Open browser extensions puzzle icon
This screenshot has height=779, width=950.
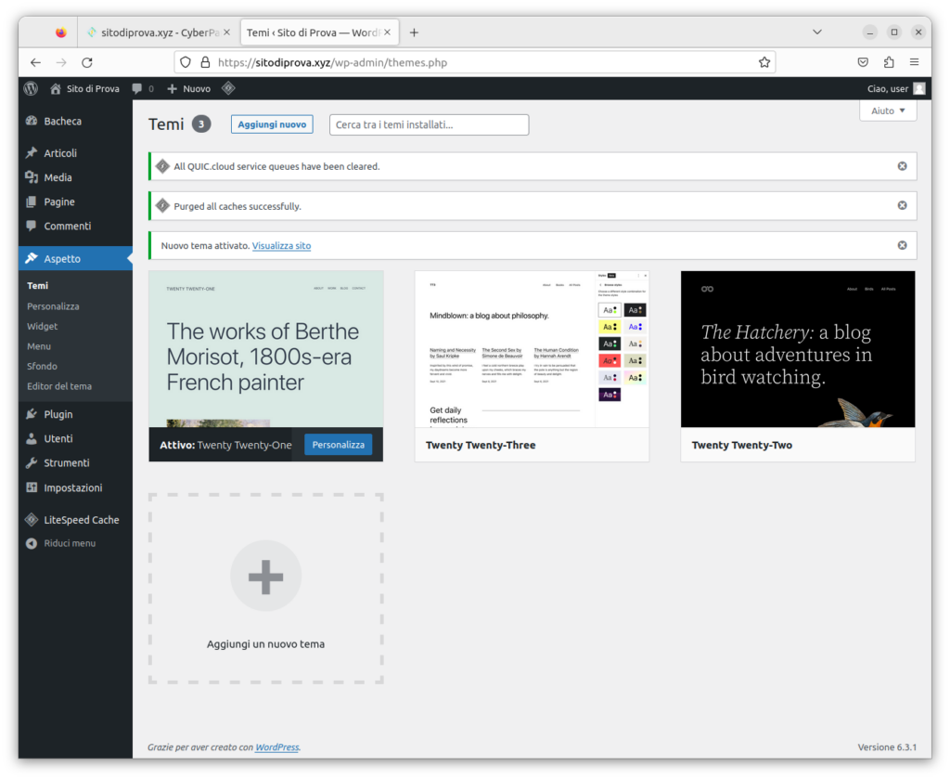pos(889,62)
